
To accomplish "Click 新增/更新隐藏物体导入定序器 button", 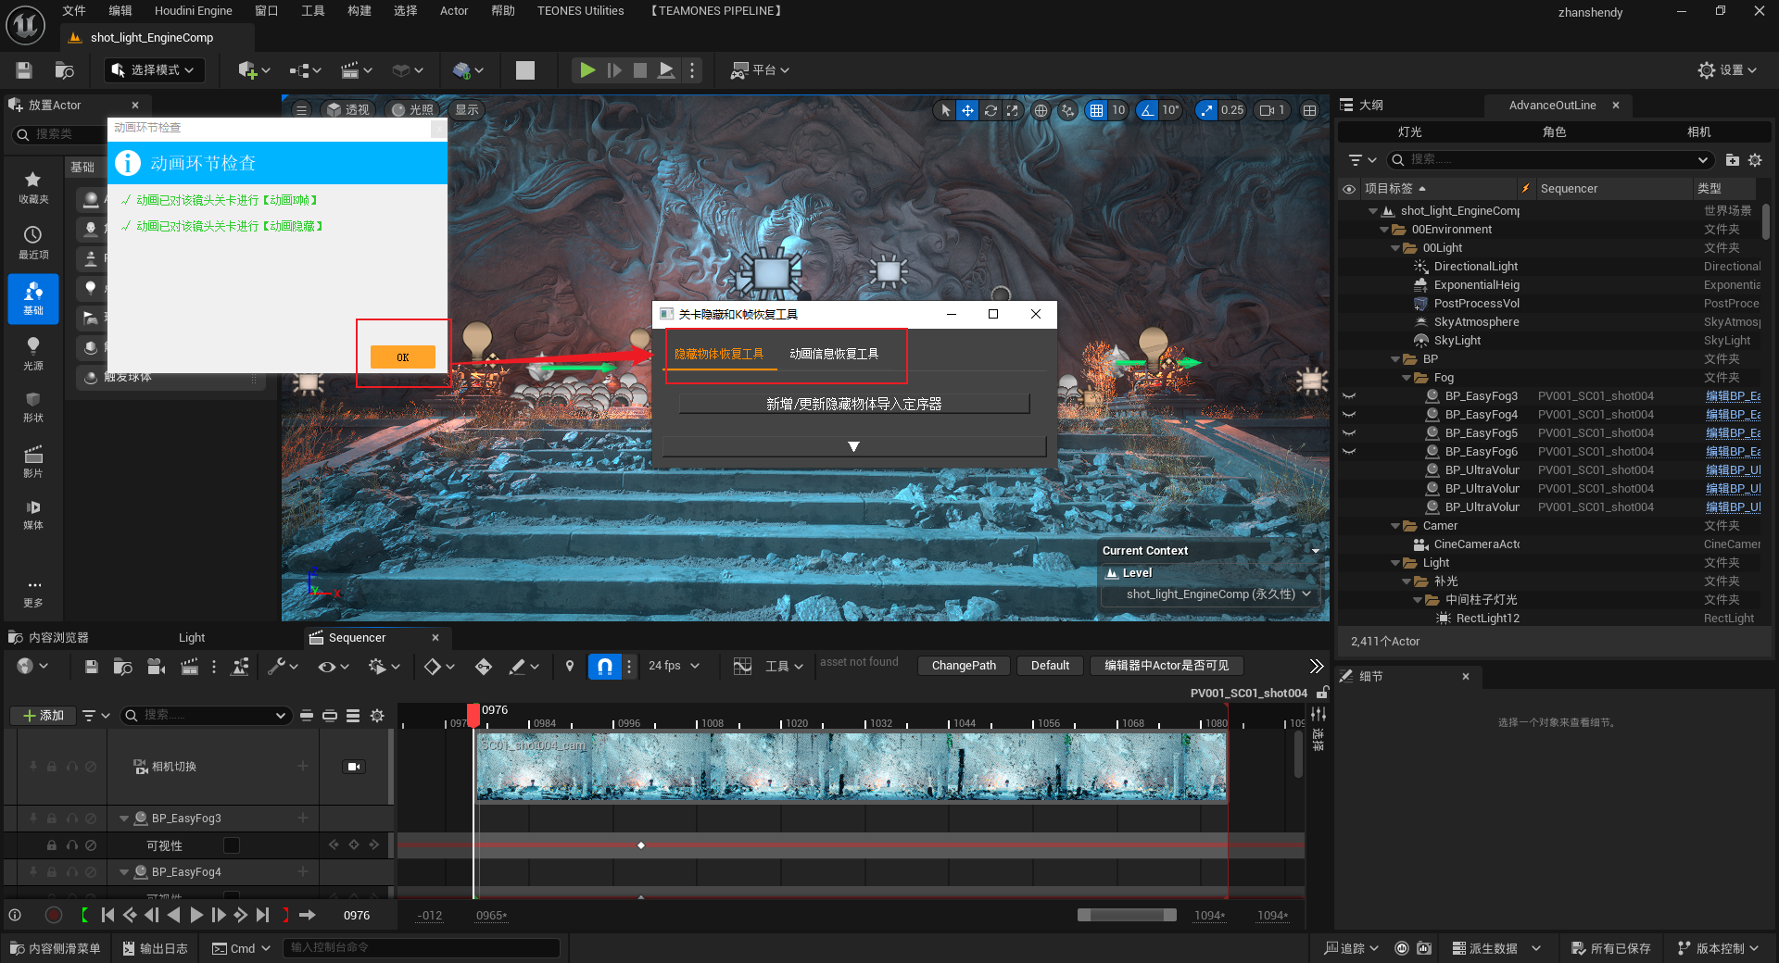I will 853,404.
